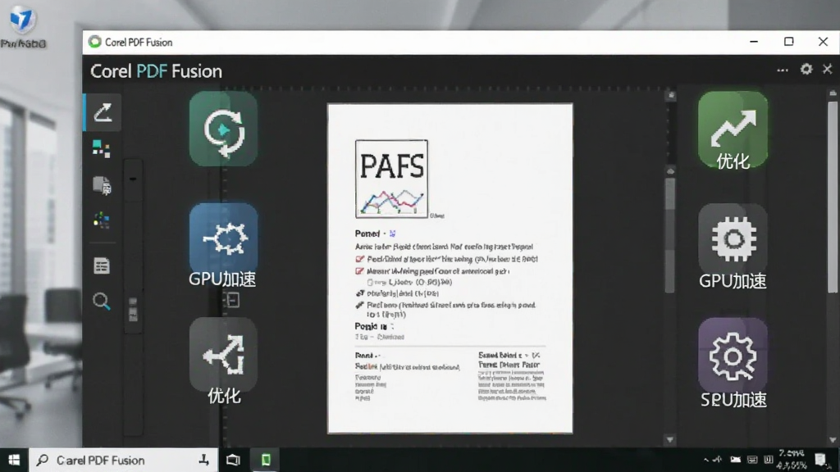Open Task View from the taskbar
The image size is (840, 472).
click(233, 460)
